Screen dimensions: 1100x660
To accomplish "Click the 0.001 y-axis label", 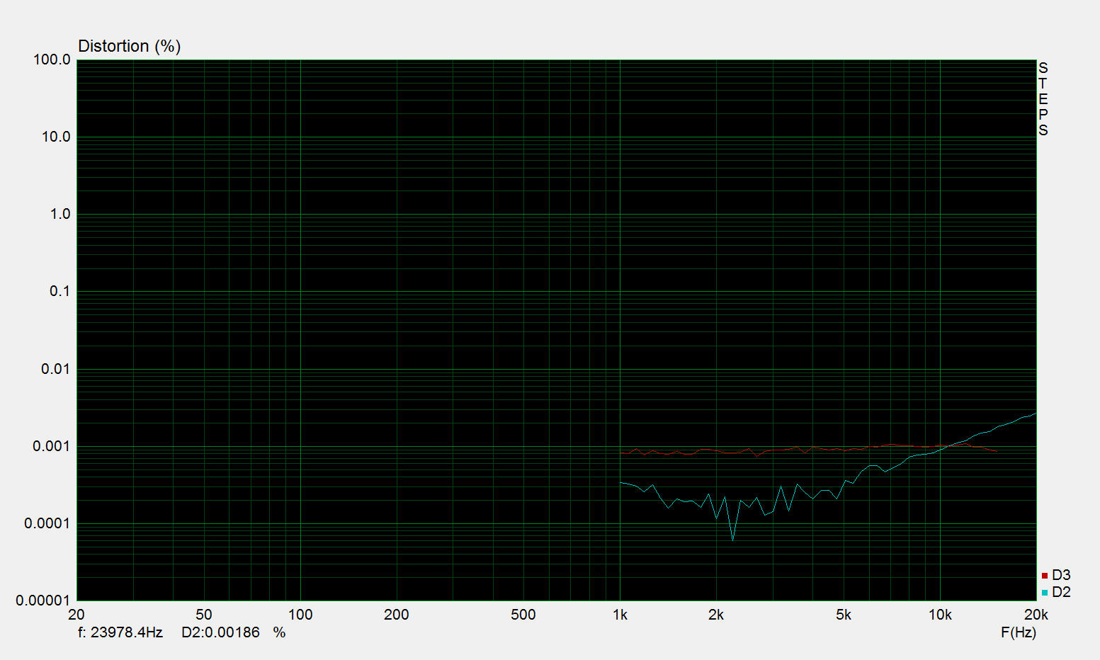I will pos(52,446).
